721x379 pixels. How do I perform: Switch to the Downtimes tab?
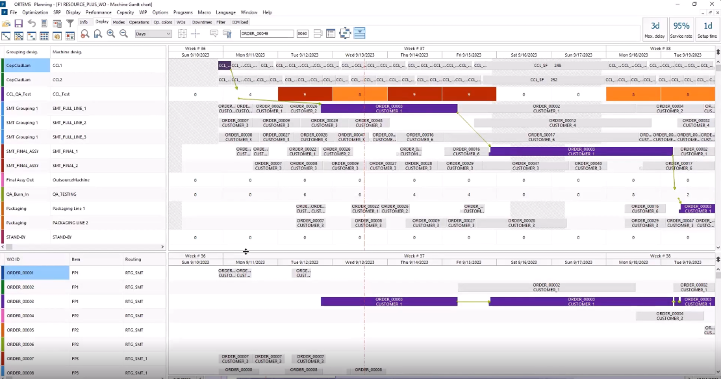click(x=203, y=22)
